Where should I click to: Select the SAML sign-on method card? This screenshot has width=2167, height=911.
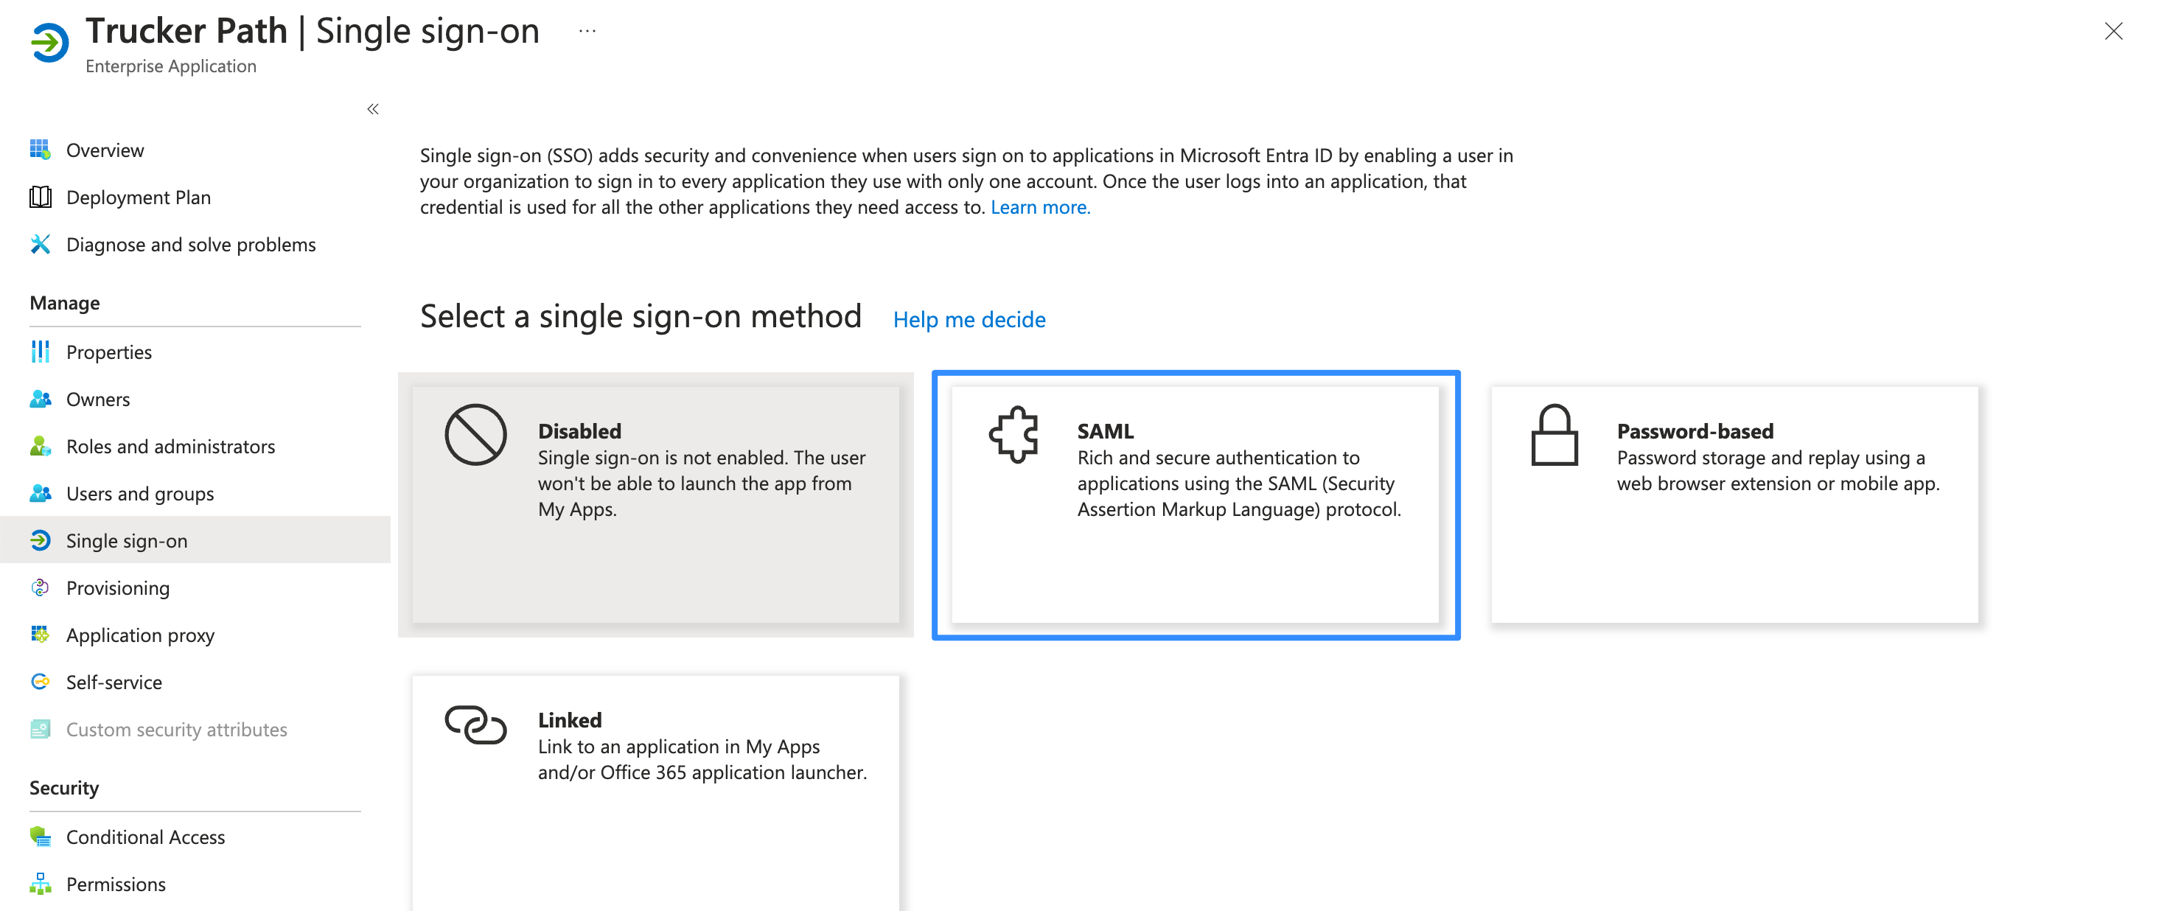[x=1196, y=505]
